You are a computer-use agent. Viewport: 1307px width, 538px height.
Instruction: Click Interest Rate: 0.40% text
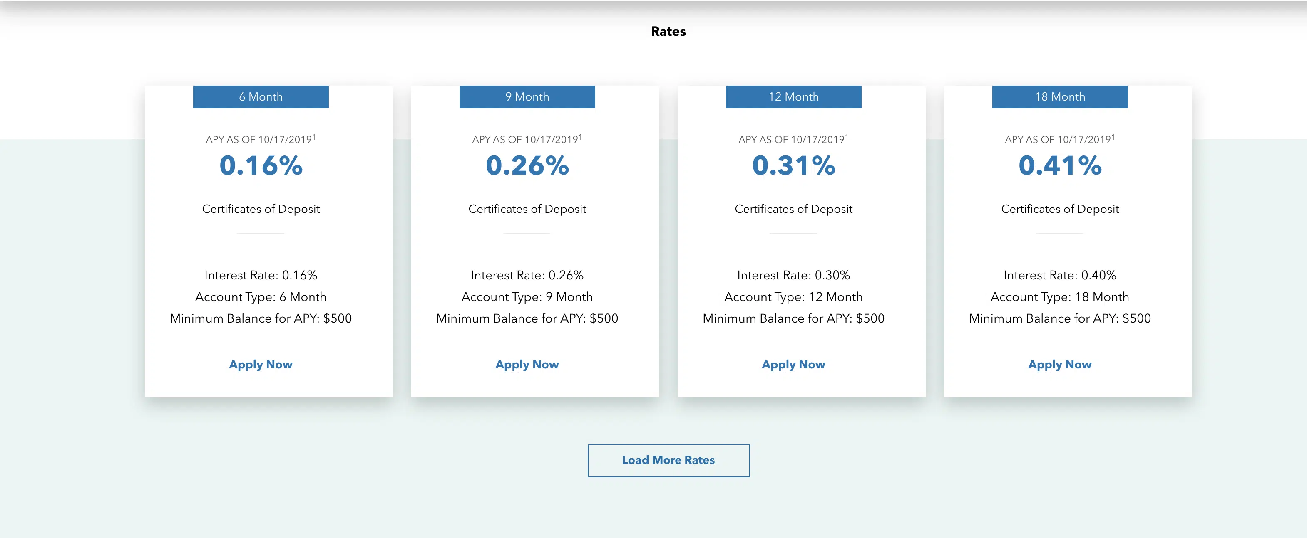[x=1059, y=275]
